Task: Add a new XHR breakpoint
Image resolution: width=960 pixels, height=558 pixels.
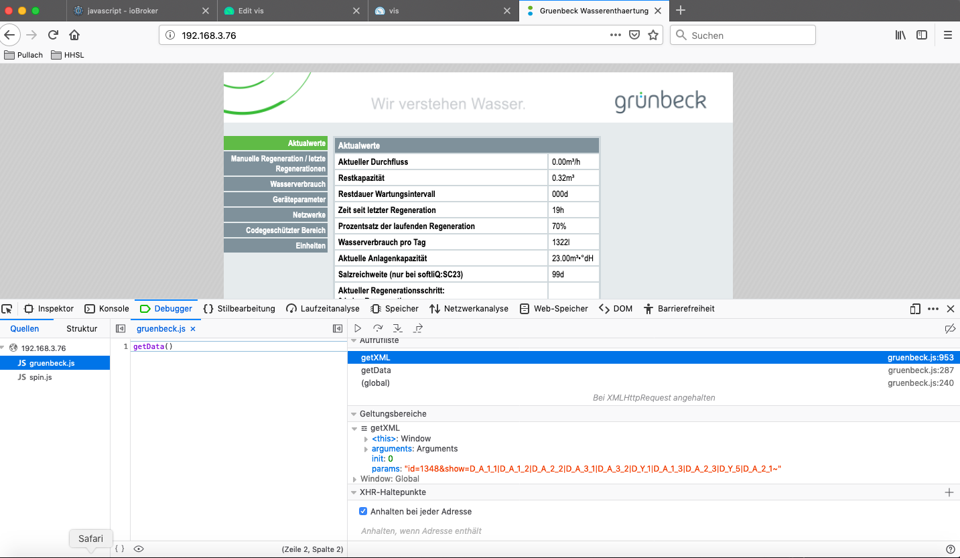Action: (949, 492)
